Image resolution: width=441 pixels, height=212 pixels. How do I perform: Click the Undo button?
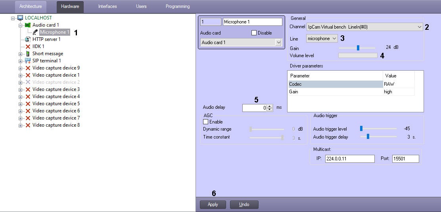(244, 205)
